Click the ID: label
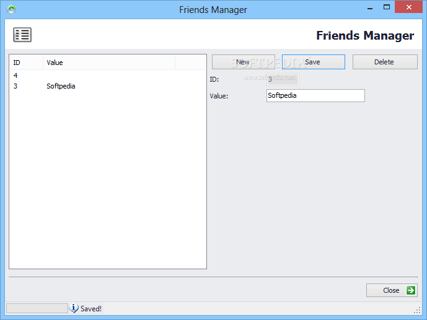 click(214, 79)
